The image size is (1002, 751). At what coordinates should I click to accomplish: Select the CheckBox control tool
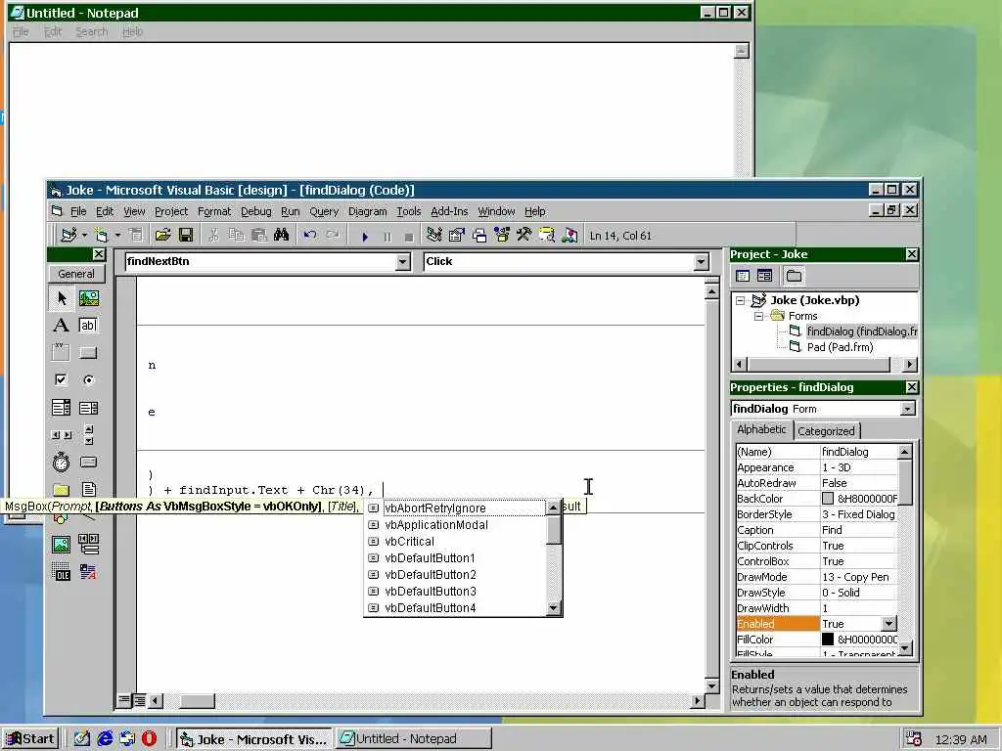coord(62,380)
